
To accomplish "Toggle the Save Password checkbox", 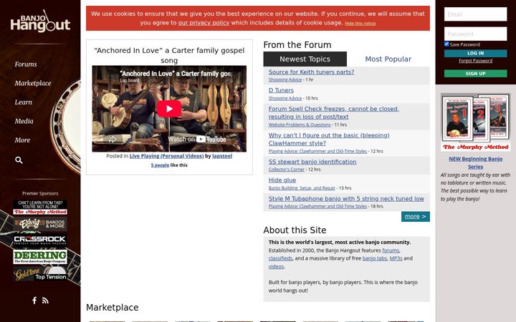I will (x=446, y=44).
